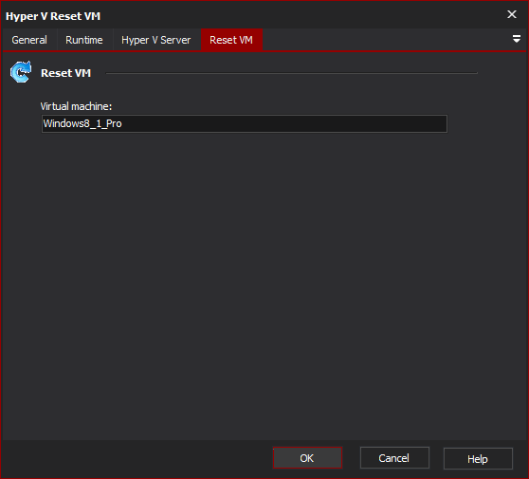Click the empty tab strip after Reset VM
The width and height of the screenshot is (529, 479).
pos(385,40)
